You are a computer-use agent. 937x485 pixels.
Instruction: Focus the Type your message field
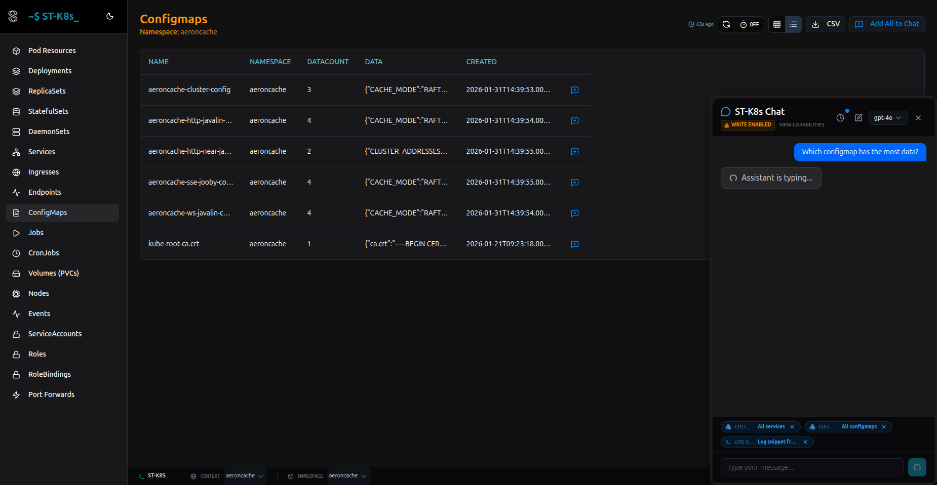pyautogui.click(x=812, y=467)
